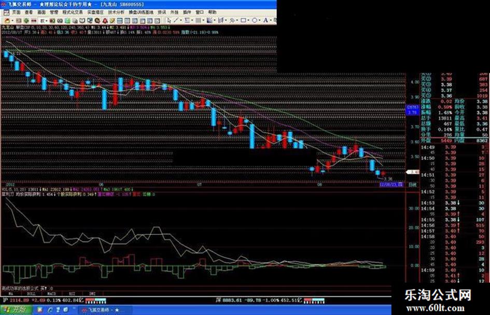490x315 pixels.
Task: Click the 日线 period label
Action: [413, 185]
